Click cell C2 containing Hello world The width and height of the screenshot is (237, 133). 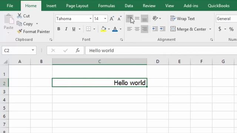coord(100,82)
